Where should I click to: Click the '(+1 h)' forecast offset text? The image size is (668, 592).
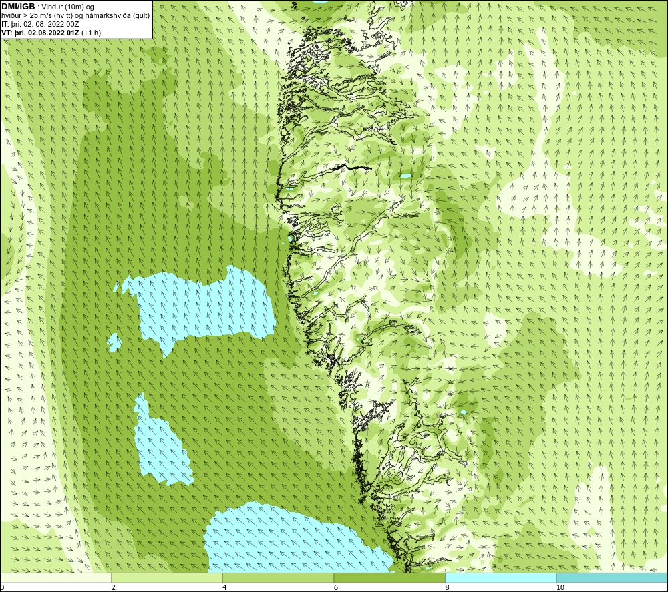pyautogui.click(x=91, y=33)
